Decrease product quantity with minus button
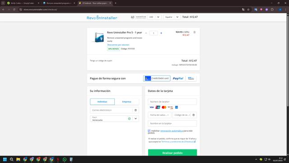Image resolution: width=289 pixels, height=163 pixels. point(146,33)
